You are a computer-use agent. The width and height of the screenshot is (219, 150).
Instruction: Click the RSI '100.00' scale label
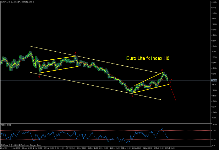(x=214, y=124)
